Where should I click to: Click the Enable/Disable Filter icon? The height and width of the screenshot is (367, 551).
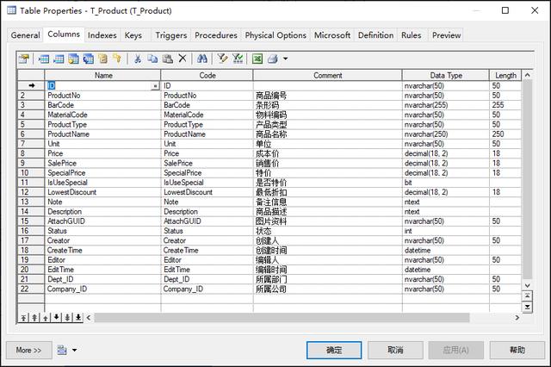[x=238, y=59]
